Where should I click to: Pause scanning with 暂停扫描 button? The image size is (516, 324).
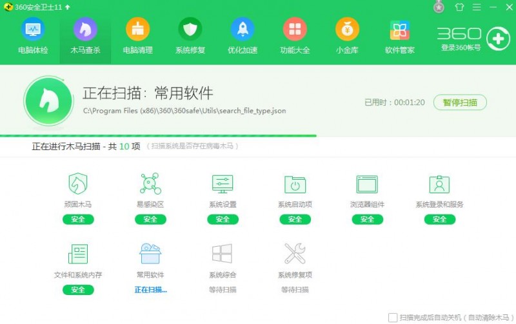tap(460, 102)
